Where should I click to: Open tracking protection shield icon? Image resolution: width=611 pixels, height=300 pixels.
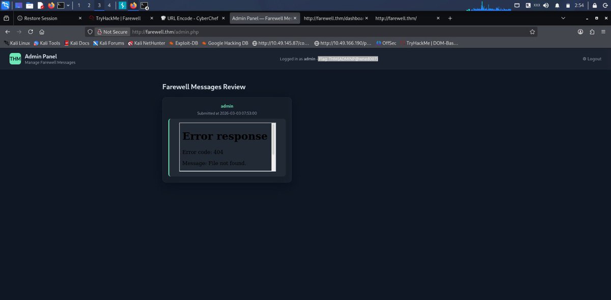tap(90, 32)
